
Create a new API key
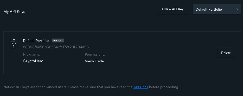pyautogui.click(x=172, y=9)
